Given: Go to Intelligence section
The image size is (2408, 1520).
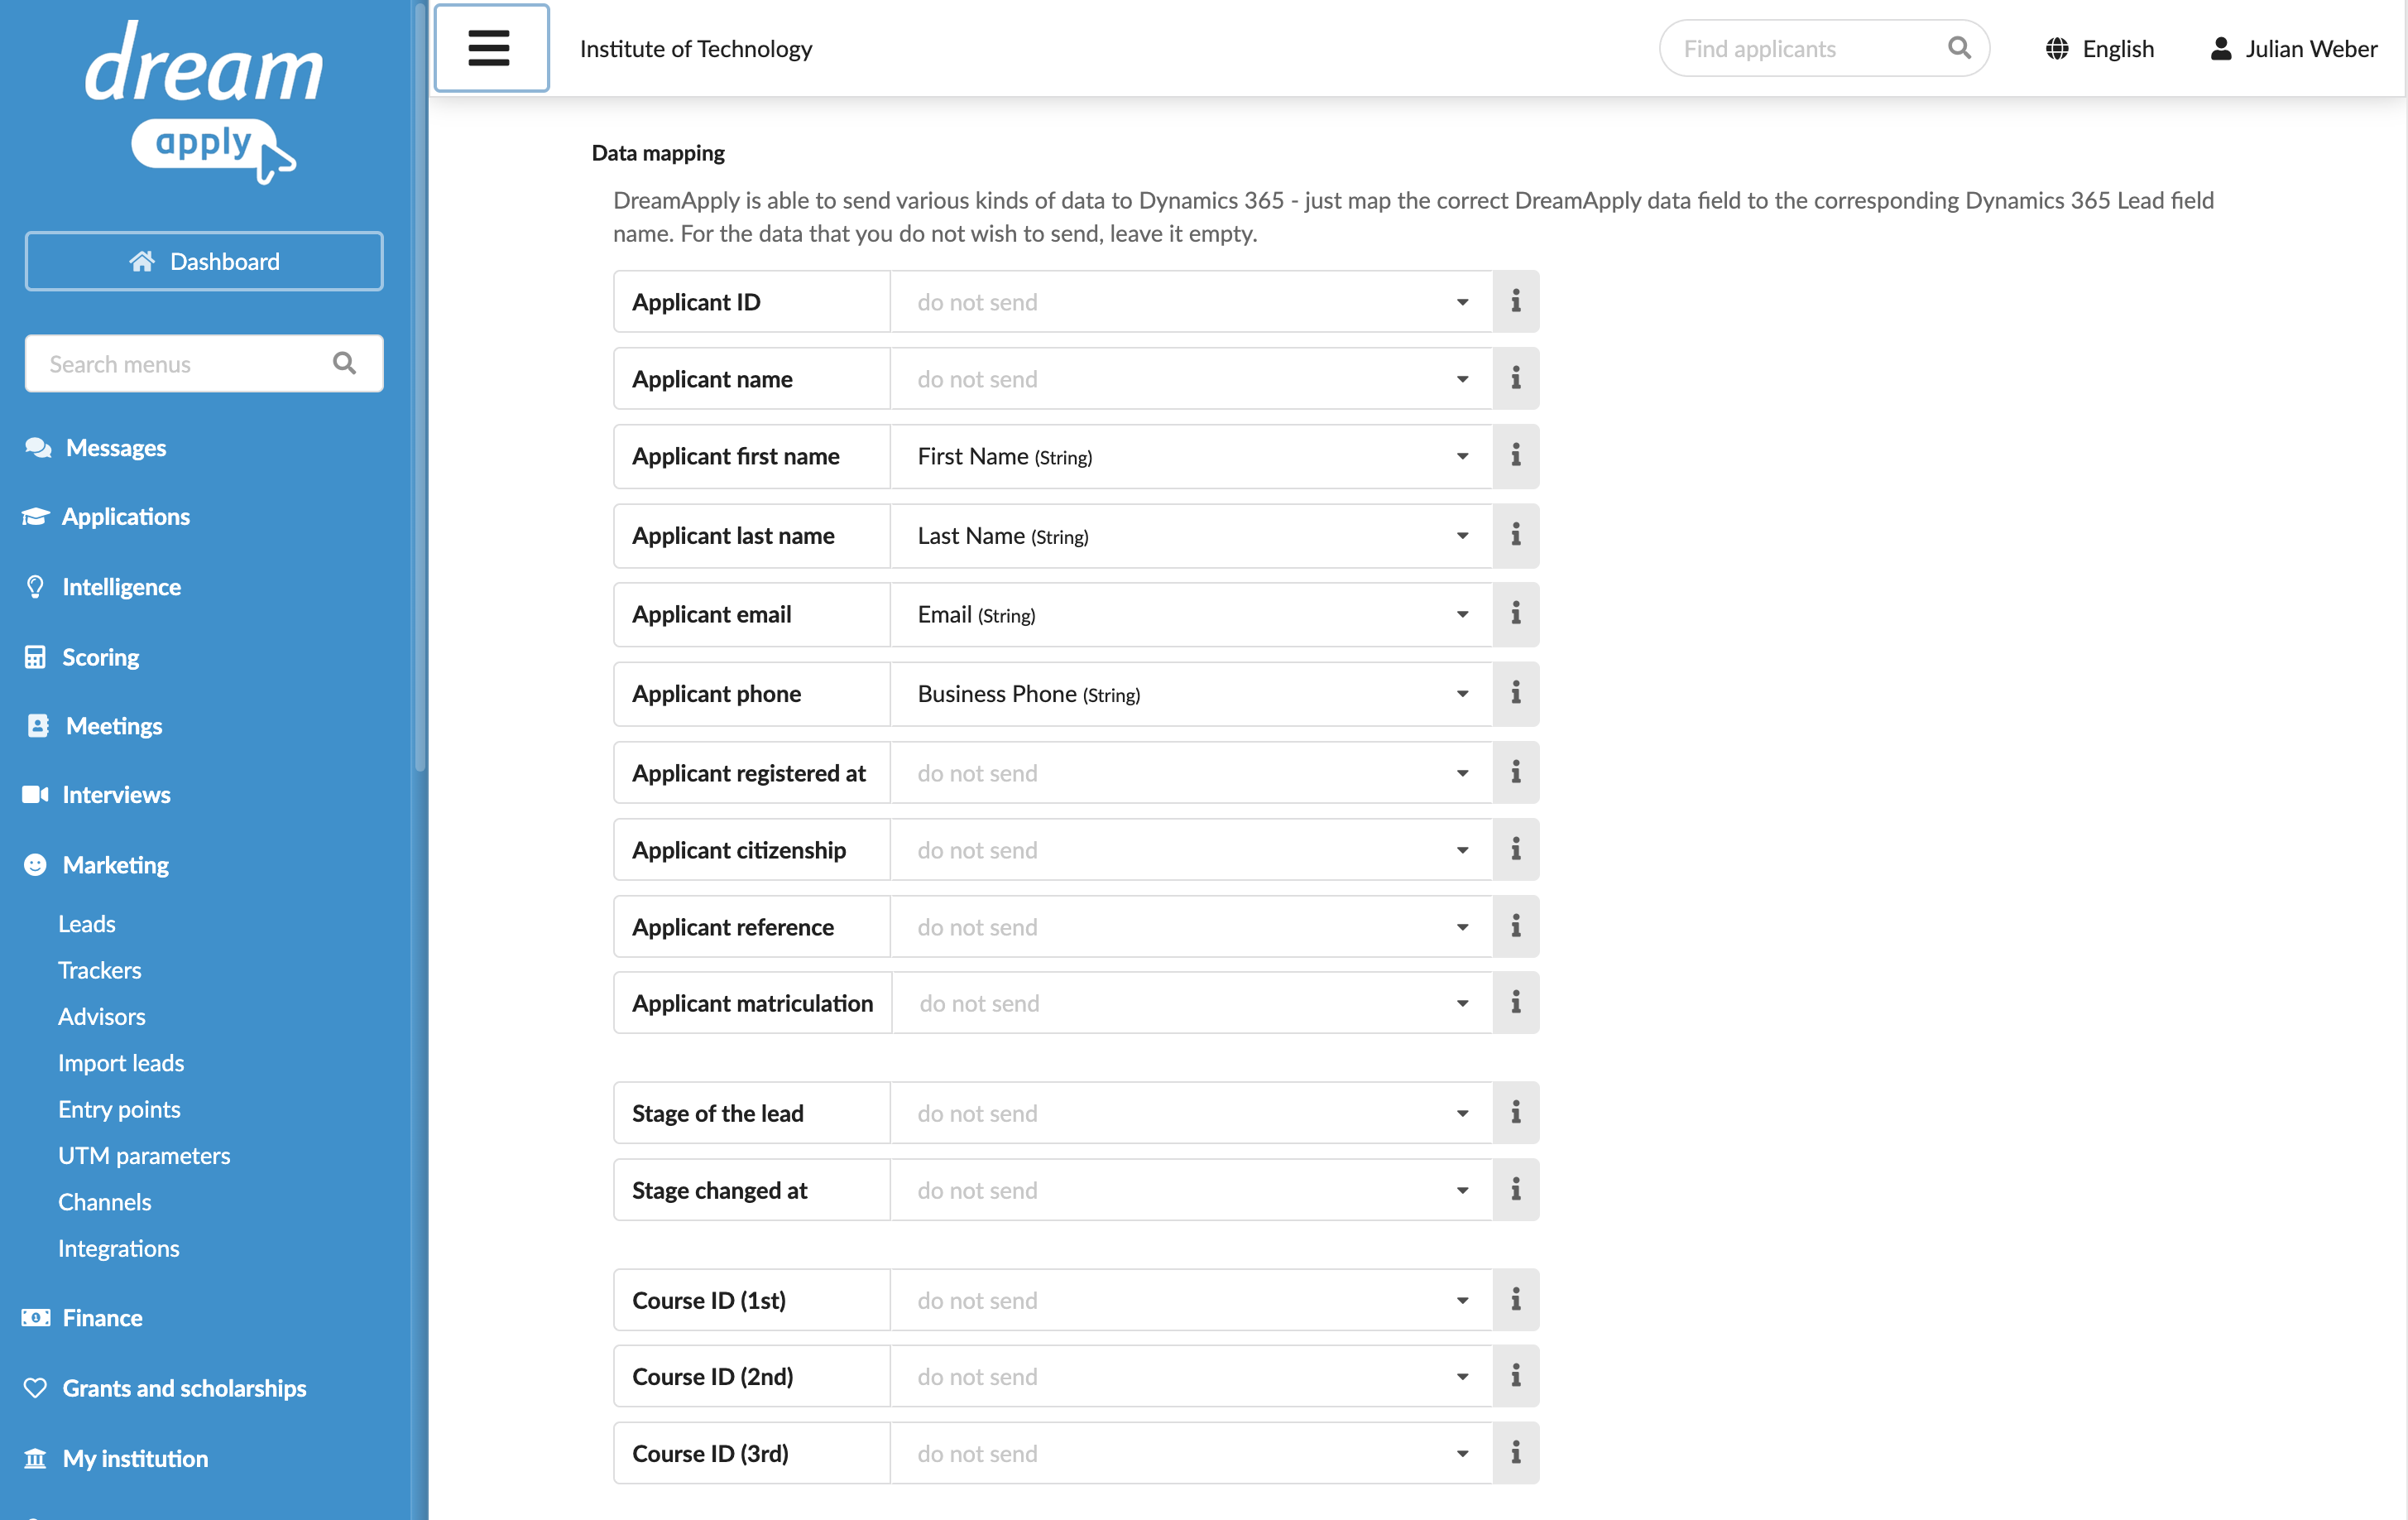Looking at the screenshot, I should [x=103, y=586].
